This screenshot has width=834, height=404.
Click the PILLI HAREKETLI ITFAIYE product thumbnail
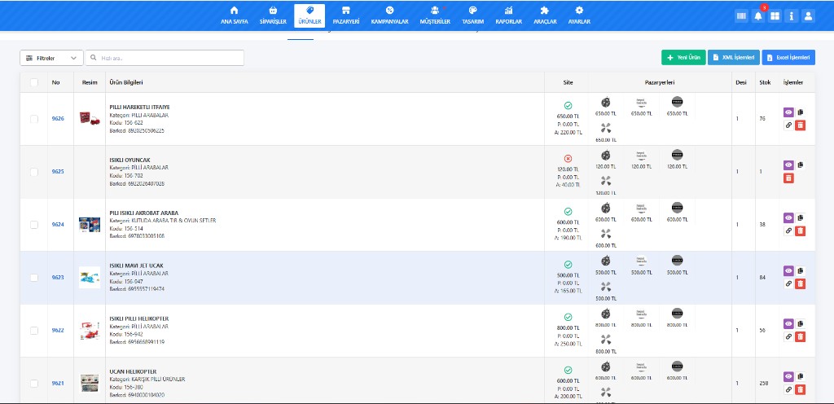(90, 118)
